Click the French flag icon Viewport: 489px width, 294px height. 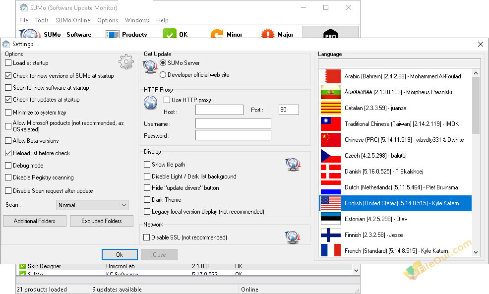[331, 250]
